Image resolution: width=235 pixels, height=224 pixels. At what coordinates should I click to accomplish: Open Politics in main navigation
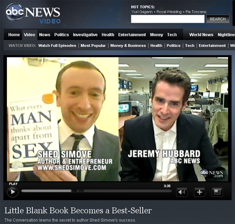pos(62,34)
